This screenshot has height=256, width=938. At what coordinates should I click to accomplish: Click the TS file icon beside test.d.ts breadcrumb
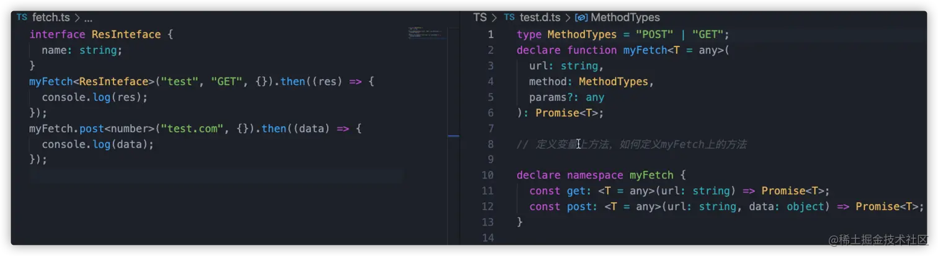pos(510,17)
